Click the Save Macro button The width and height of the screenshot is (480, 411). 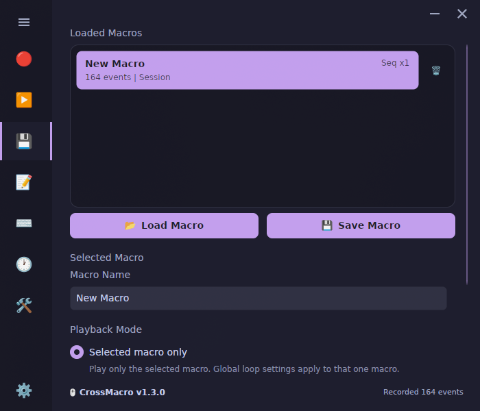(x=361, y=225)
